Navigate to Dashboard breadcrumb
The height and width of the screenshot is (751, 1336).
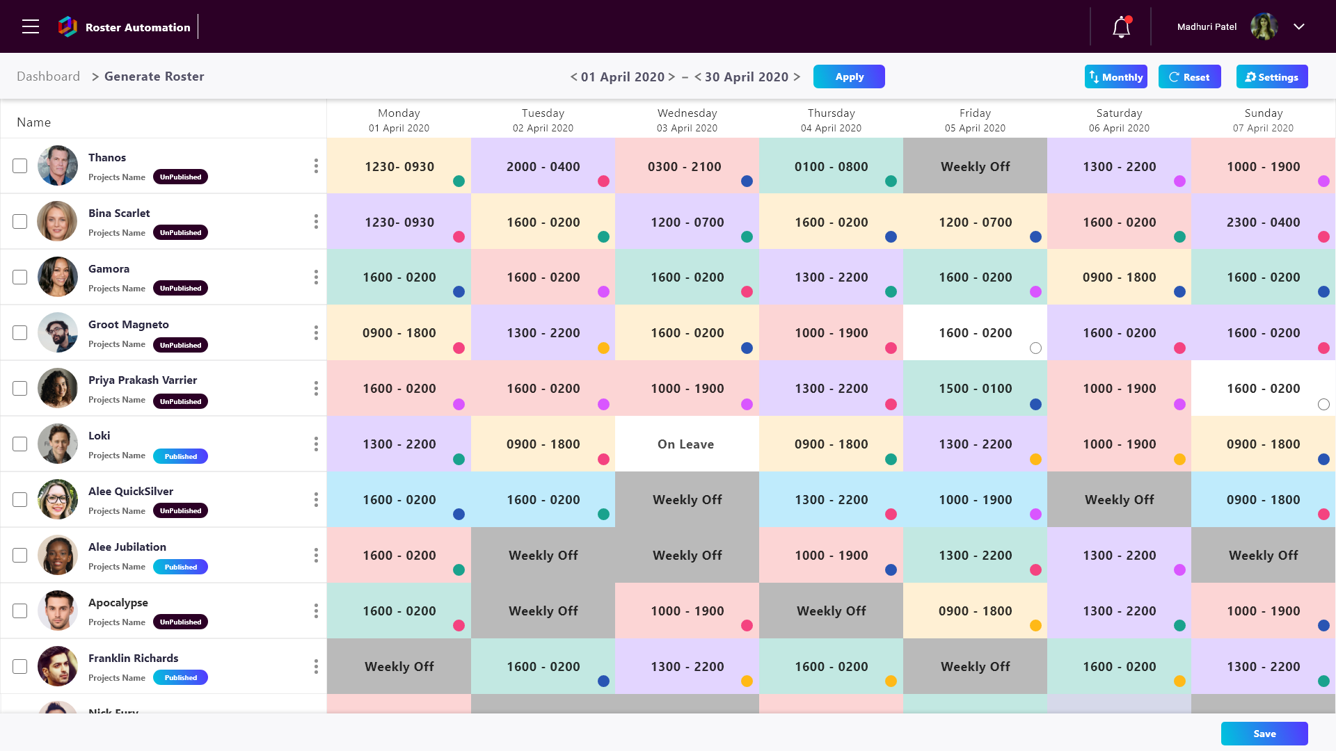point(48,76)
